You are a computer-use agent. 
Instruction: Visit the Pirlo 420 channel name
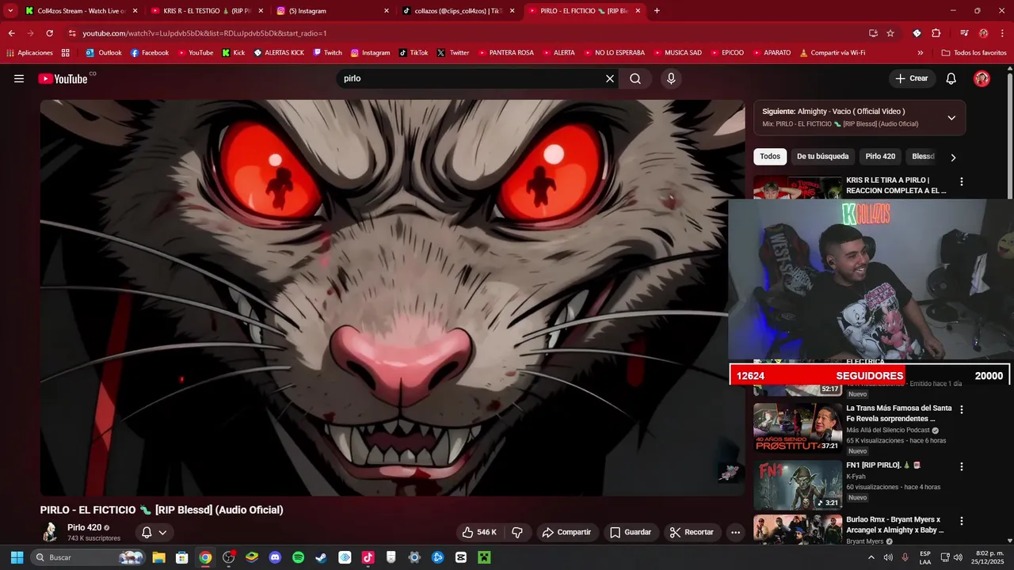coord(84,527)
